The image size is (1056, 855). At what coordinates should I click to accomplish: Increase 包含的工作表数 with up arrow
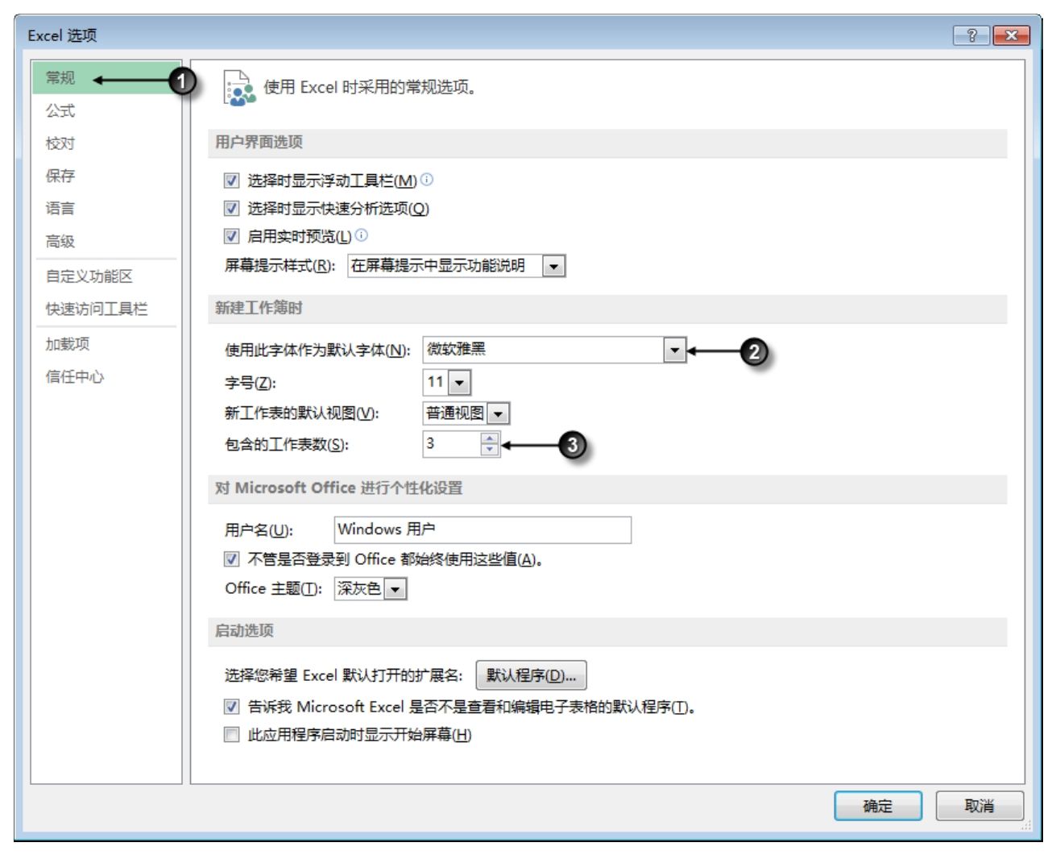490,438
